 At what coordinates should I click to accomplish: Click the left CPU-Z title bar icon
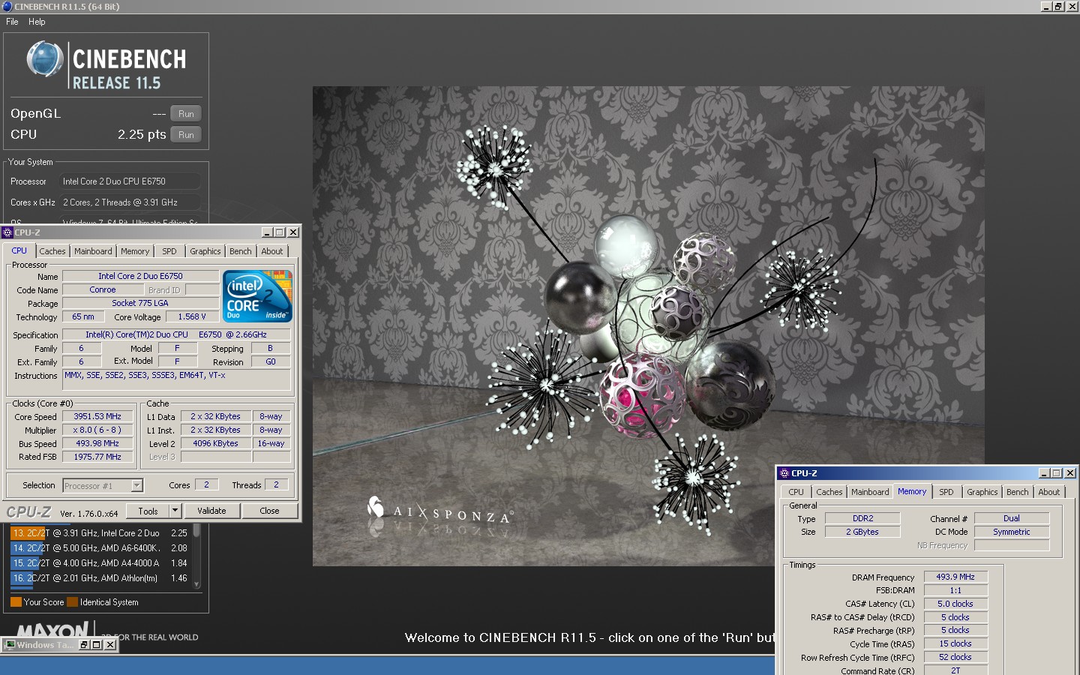pyautogui.click(x=8, y=232)
